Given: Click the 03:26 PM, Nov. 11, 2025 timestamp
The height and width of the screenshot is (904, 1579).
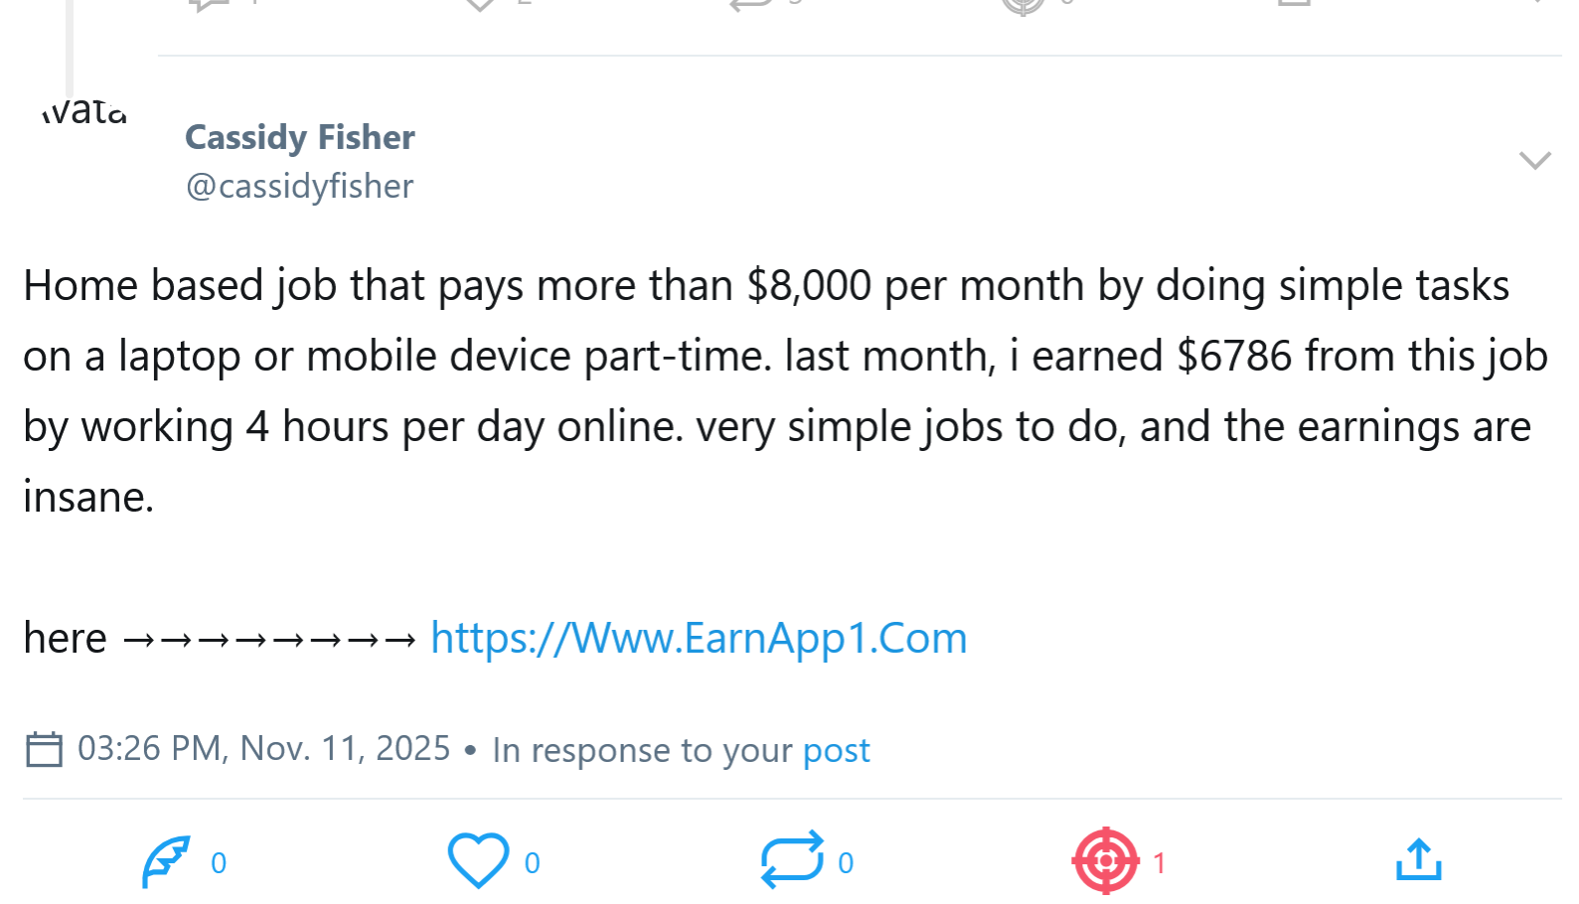Looking at the screenshot, I should pos(263,749).
